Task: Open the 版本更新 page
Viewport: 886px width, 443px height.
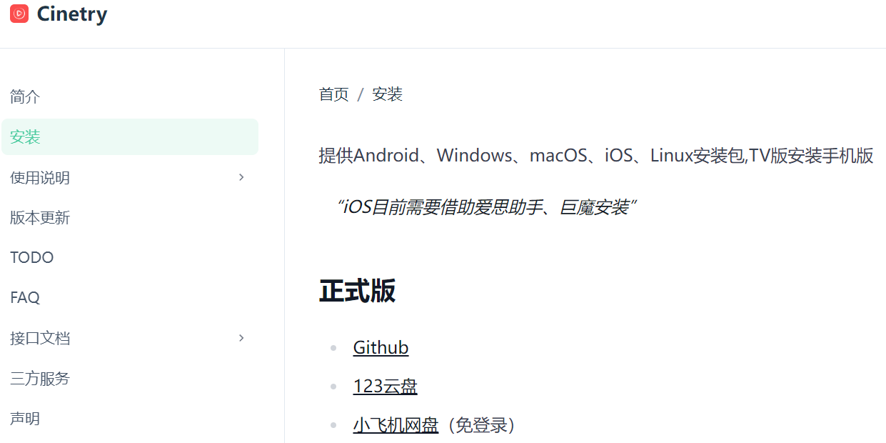Action: click(x=40, y=217)
